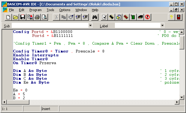Click the red prohibited circle toolbar icon
The width and height of the screenshot is (186, 113).
pyautogui.click(x=148, y=17)
